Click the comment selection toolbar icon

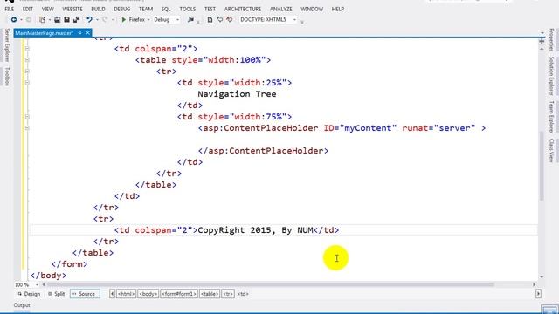219,19
